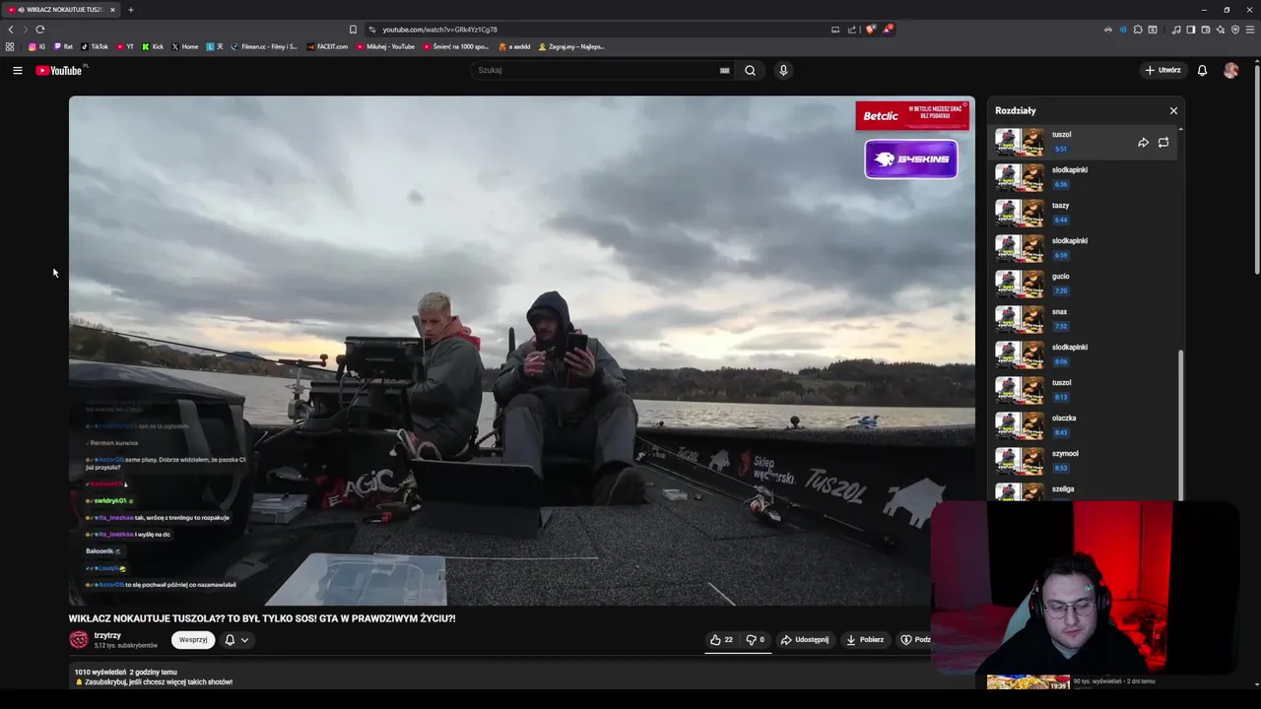Screen dimensions: 1261x709
Task: Open the FACEIT.com bookmark
Action: click(x=327, y=46)
